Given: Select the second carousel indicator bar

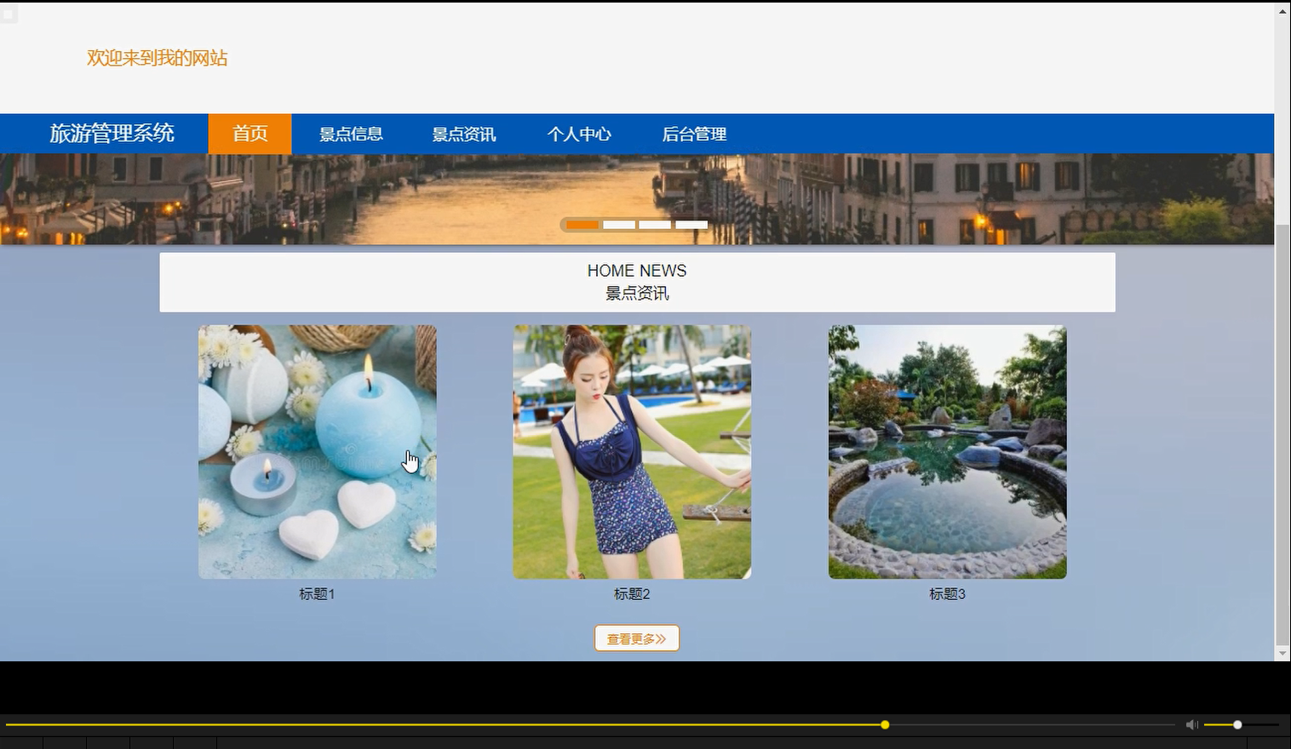Looking at the screenshot, I should tap(618, 224).
